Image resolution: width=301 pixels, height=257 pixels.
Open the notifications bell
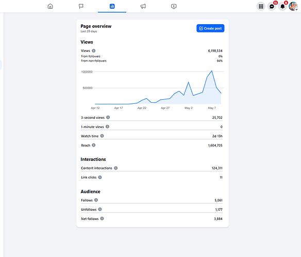pyautogui.click(x=282, y=6)
